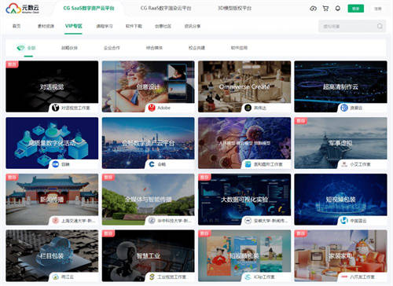The width and height of the screenshot is (393, 286).
Task: Open the cloud upload icon in header
Action: click(313, 9)
